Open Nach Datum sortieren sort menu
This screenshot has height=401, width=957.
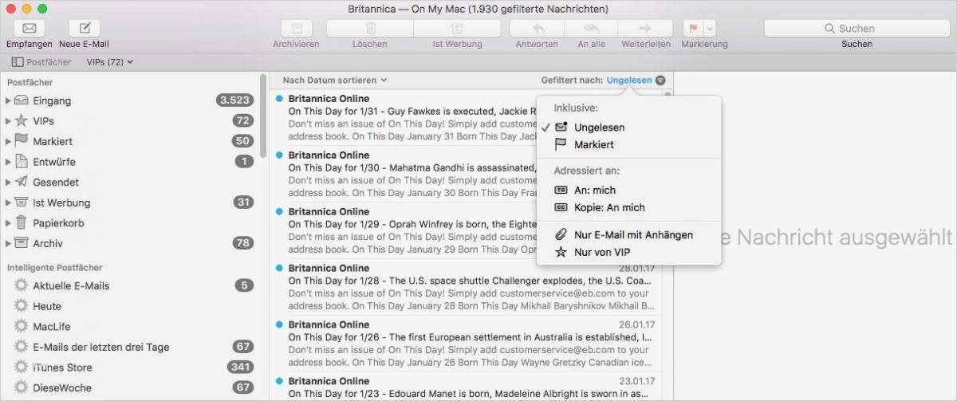tap(335, 80)
